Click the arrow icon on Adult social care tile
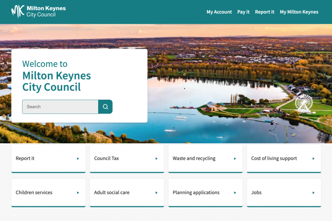This screenshot has width=332, height=221. pyautogui.click(x=156, y=193)
